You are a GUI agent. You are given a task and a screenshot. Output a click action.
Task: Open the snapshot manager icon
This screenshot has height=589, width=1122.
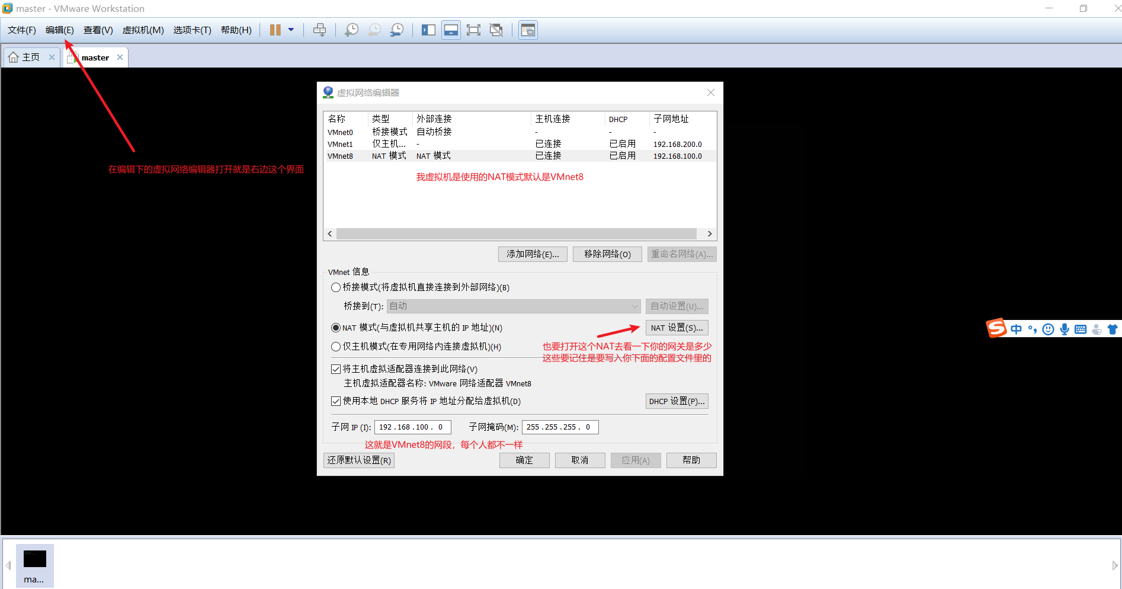[x=397, y=30]
